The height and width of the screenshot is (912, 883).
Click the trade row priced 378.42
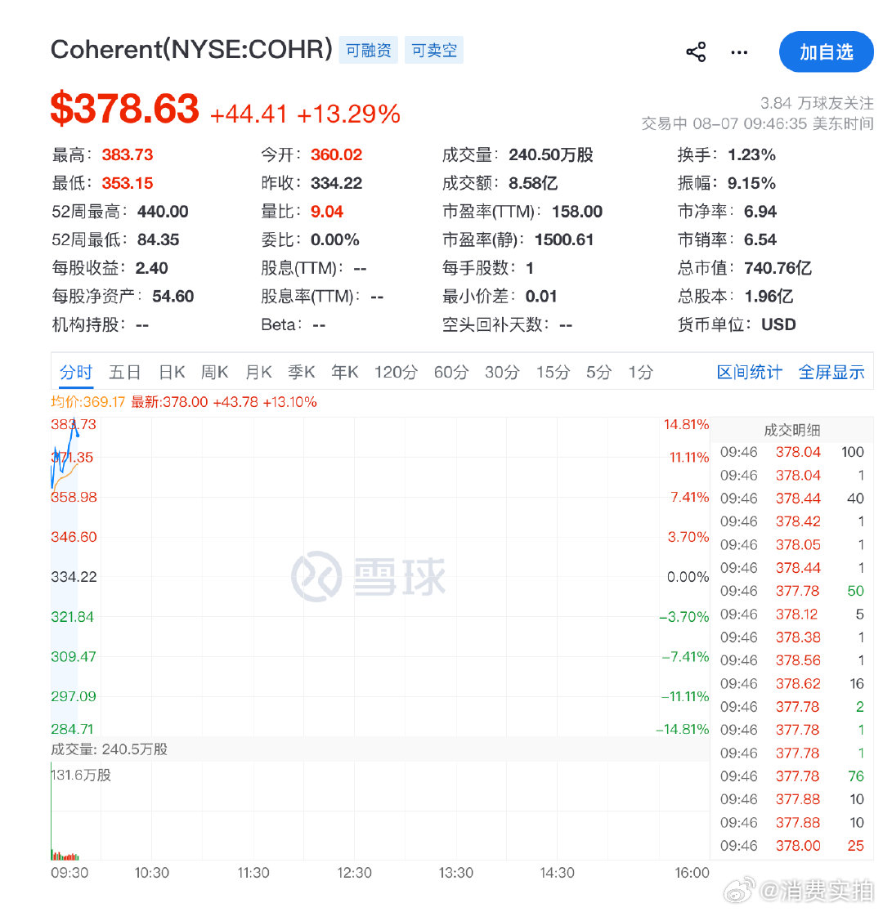[x=791, y=521]
